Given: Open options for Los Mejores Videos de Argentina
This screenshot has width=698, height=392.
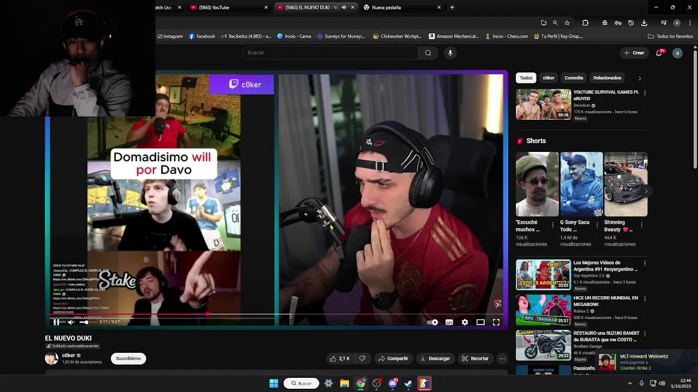Looking at the screenshot, I should 645,264.
